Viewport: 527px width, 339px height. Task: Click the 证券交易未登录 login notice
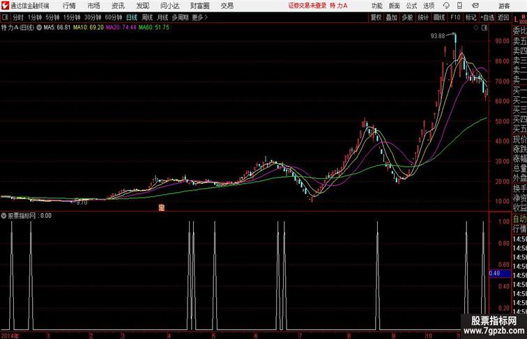[x=307, y=6]
